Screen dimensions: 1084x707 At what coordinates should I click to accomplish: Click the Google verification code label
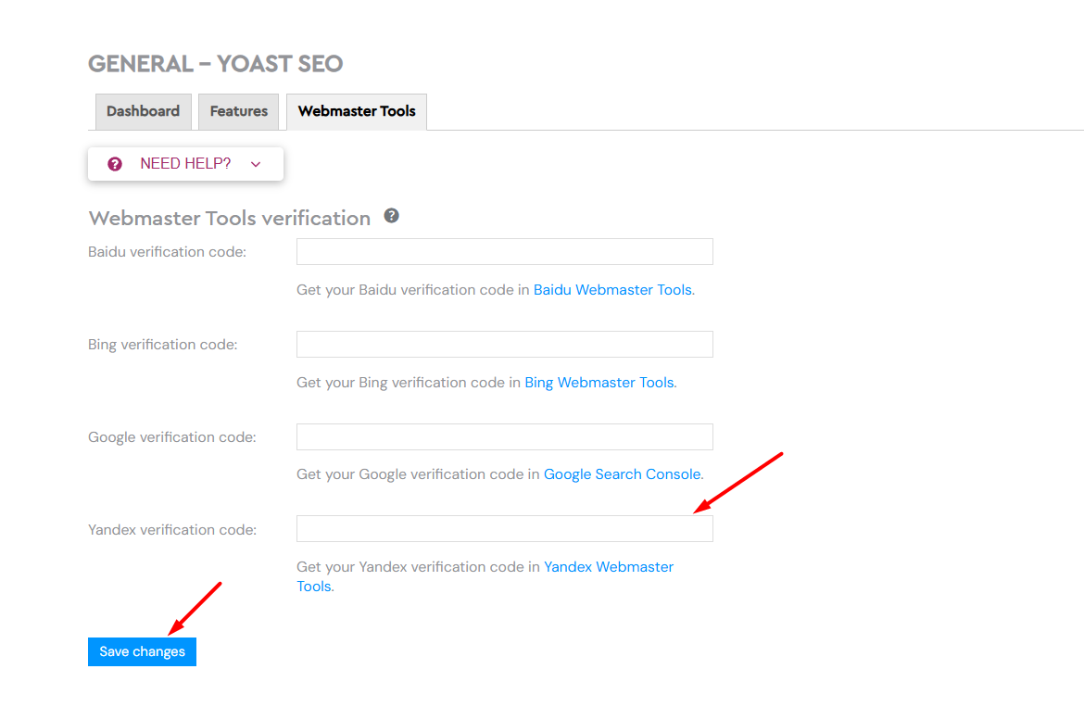(172, 436)
